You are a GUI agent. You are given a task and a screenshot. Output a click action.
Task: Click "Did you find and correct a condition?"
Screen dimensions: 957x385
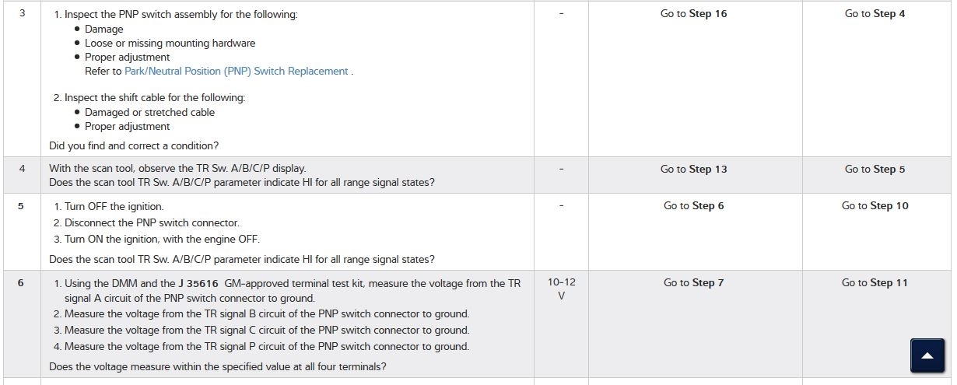point(134,145)
